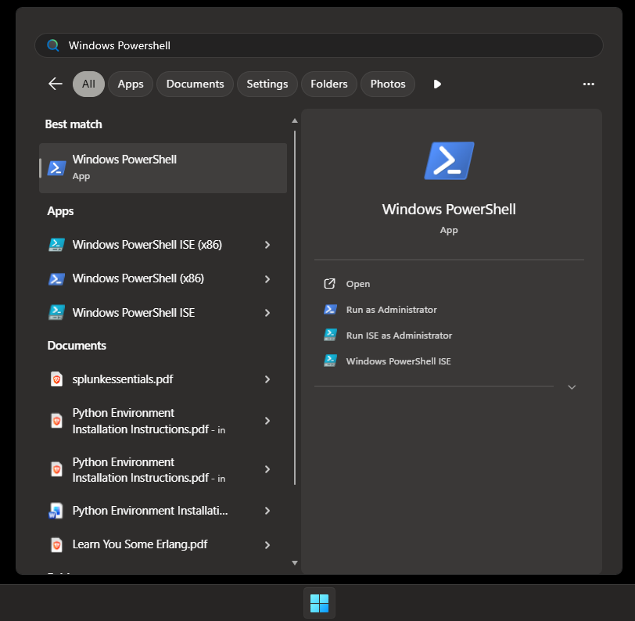The image size is (635, 621).
Task: Click the Windows PowerShell title in preview pane
Action: (449, 209)
